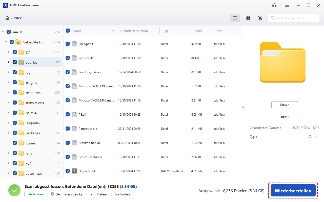Expand the sdufiles folder tree node
Image resolution: width=324 pixels, height=202 pixels.
9,62
